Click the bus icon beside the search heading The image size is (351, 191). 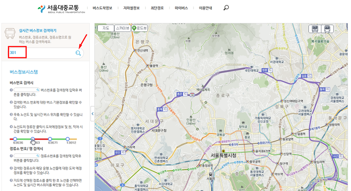[x=10, y=33]
